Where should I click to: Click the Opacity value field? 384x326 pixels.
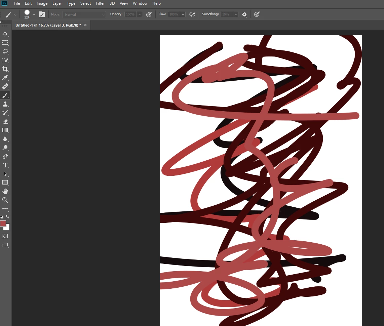pos(130,14)
